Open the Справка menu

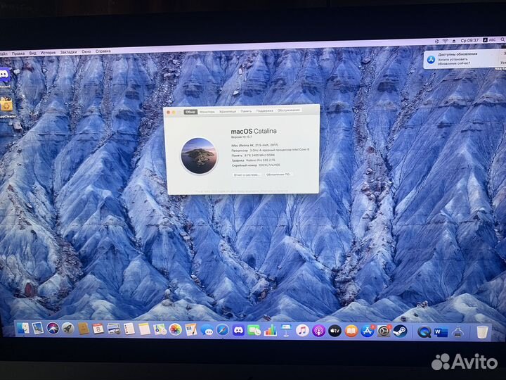pyautogui.click(x=103, y=51)
